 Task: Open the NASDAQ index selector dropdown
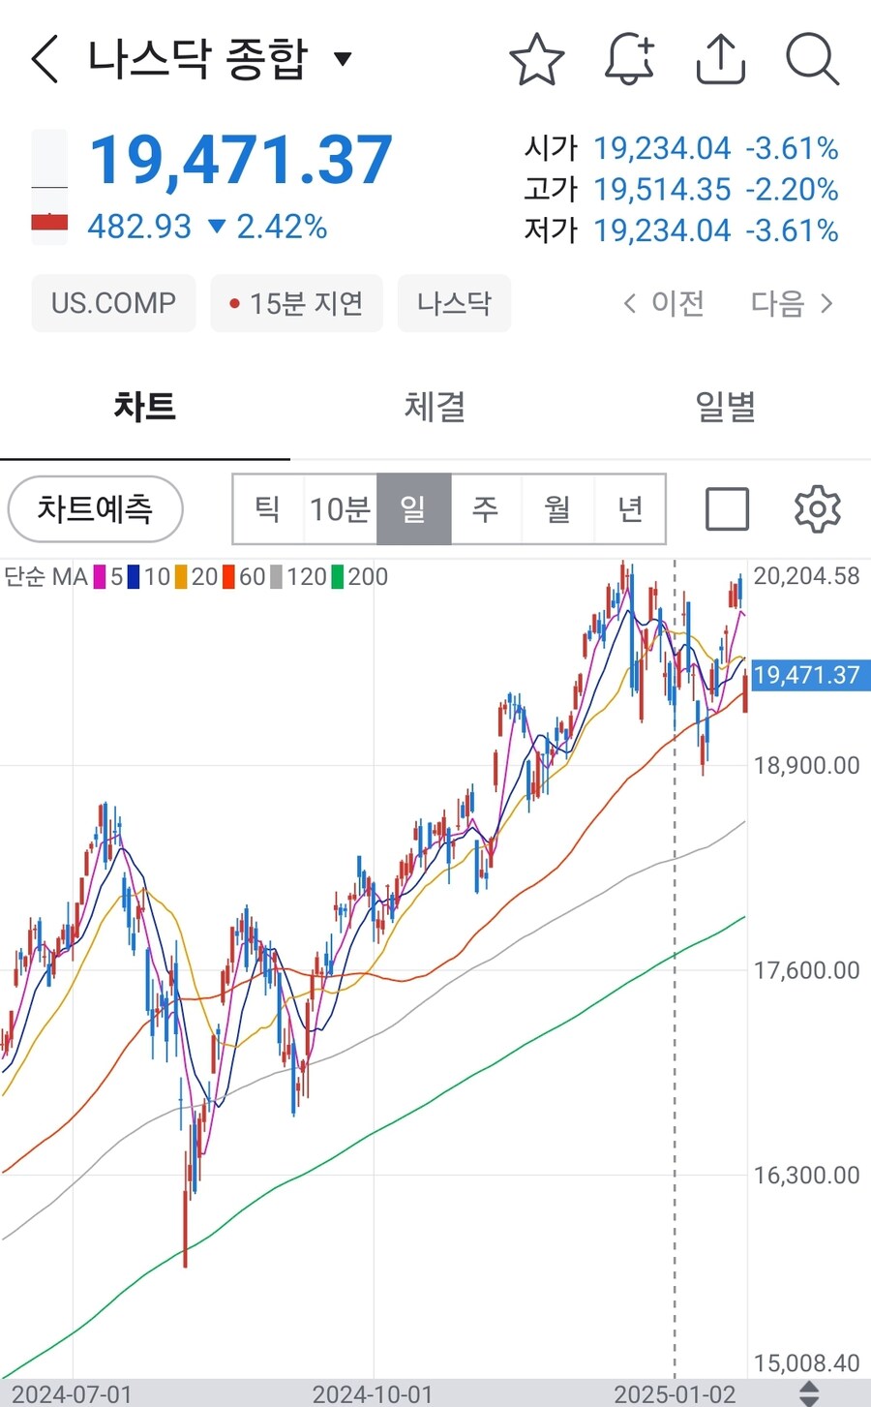(344, 58)
